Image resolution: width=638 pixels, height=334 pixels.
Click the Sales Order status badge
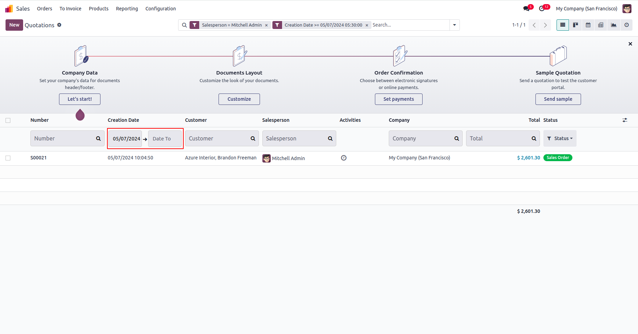[558, 158]
